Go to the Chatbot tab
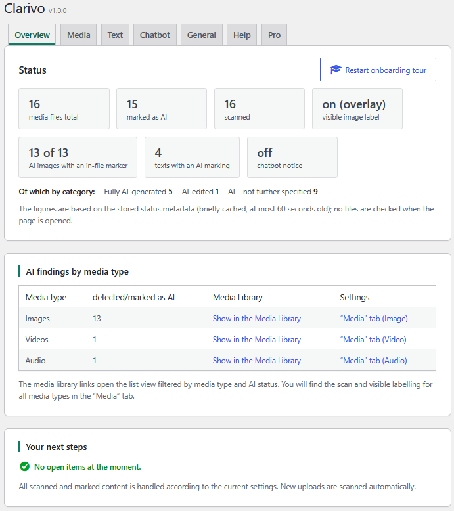 pyautogui.click(x=155, y=35)
